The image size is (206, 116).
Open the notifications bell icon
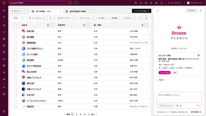[x=161, y=3]
